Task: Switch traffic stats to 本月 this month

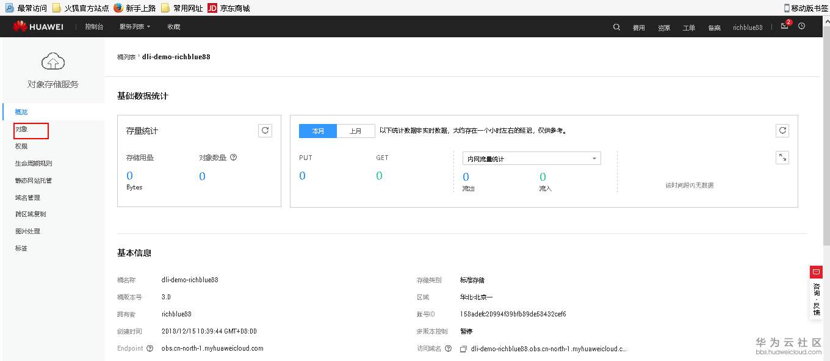Action: [x=317, y=131]
